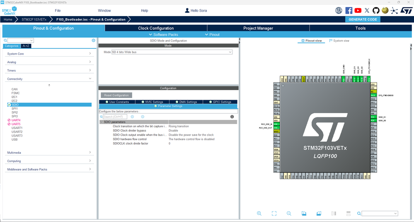Go to the STM32F103VETx breadcrumb
The height and width of the screenshot is (222, 414).
34,19
